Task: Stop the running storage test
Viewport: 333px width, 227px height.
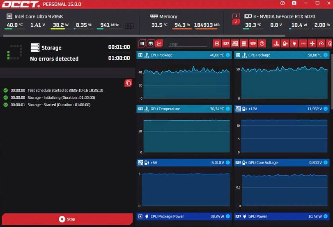Action: (x=67, y=219)
